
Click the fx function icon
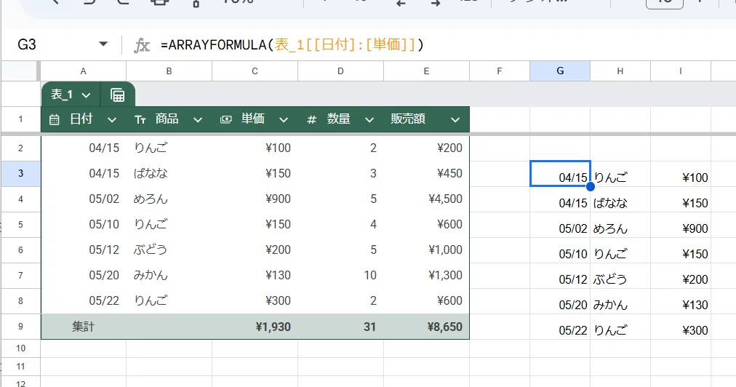pyautogui.click(x=142, y=45)
